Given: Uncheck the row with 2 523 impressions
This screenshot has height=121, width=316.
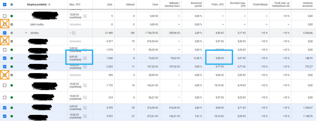Looking at the screenshot, I should point(5,67).
